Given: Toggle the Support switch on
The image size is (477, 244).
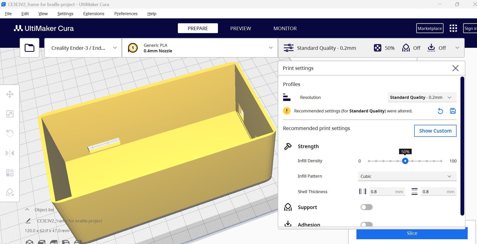Looking at the screenshot, I should pyautogui.click(x=367, y=207).
